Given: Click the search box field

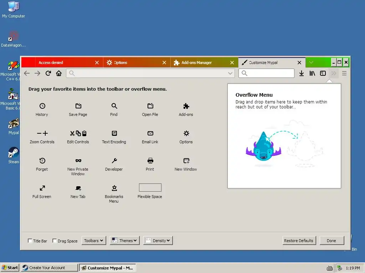Looking at the screenshot, I should [266, 73].
